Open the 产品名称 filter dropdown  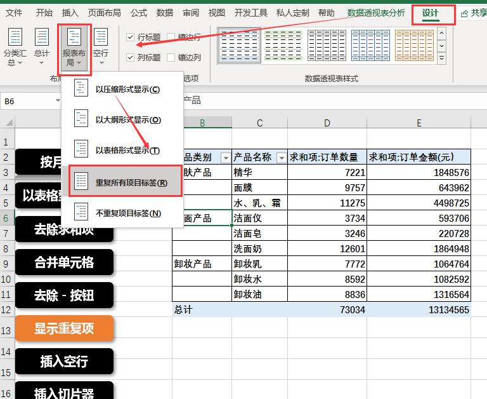tap(282, 158)
